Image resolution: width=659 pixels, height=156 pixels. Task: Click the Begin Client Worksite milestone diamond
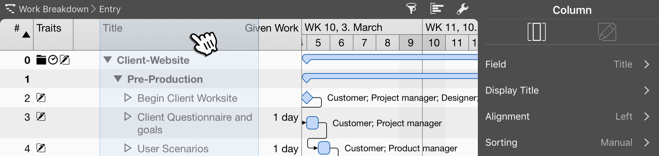[307, 98]
